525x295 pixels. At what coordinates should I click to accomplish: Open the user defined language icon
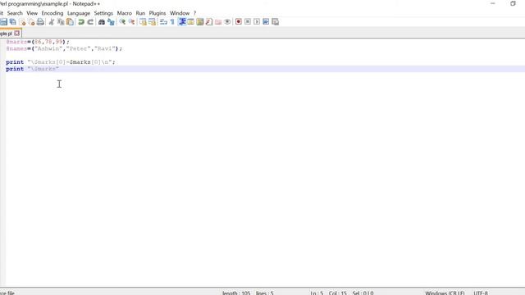coord(191,22)
